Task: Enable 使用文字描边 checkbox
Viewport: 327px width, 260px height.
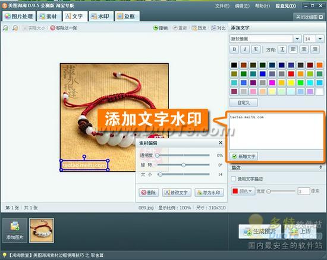Action: (x=234, y=178)
